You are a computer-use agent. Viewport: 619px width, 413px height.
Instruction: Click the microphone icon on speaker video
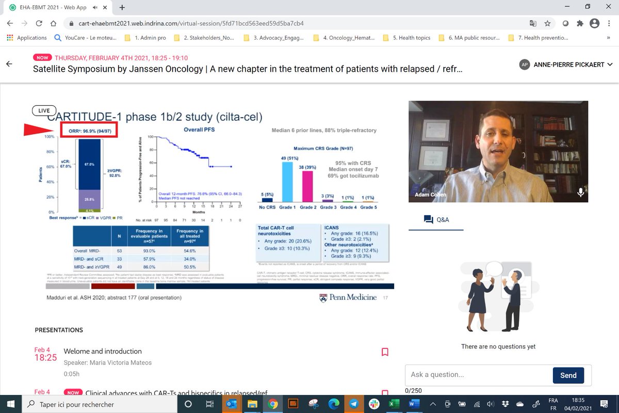tap(581, 192)
